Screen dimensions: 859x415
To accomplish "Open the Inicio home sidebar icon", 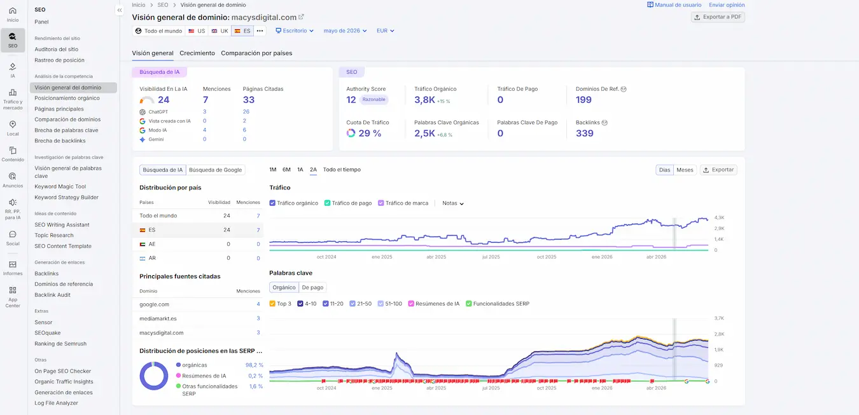I will pos(13,15).
